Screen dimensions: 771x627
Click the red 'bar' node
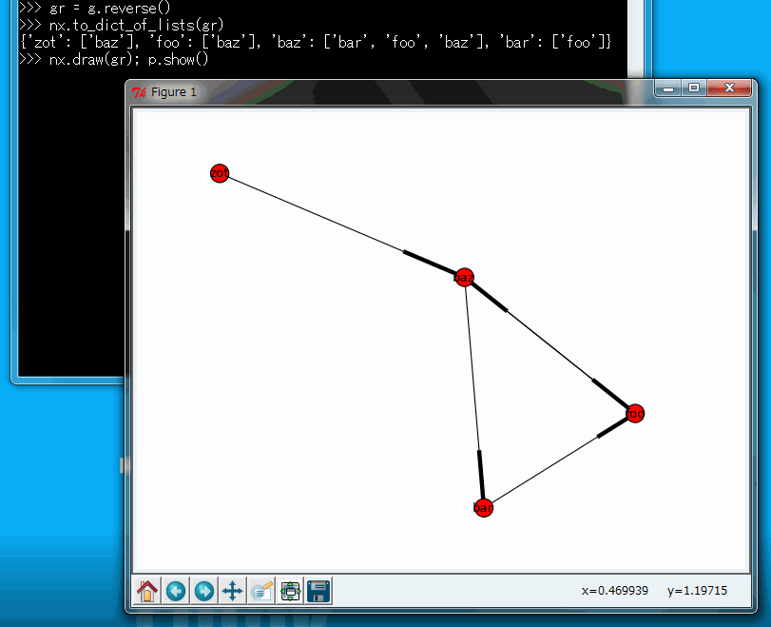(x=483, y=507)
